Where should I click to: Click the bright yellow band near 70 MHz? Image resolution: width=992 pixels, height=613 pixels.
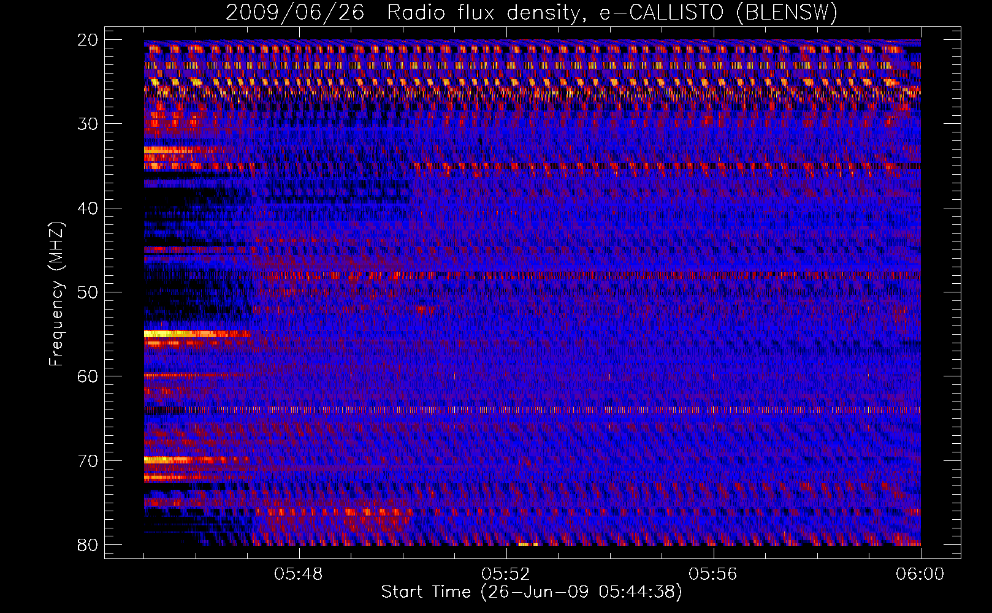pos(196,459)
